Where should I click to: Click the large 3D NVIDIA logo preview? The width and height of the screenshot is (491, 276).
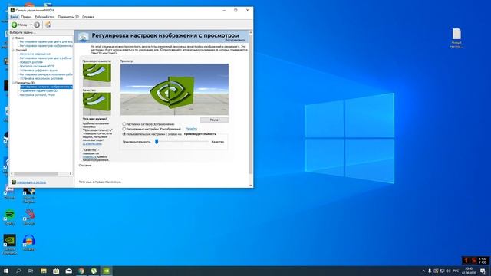click(x=174, y=90)
